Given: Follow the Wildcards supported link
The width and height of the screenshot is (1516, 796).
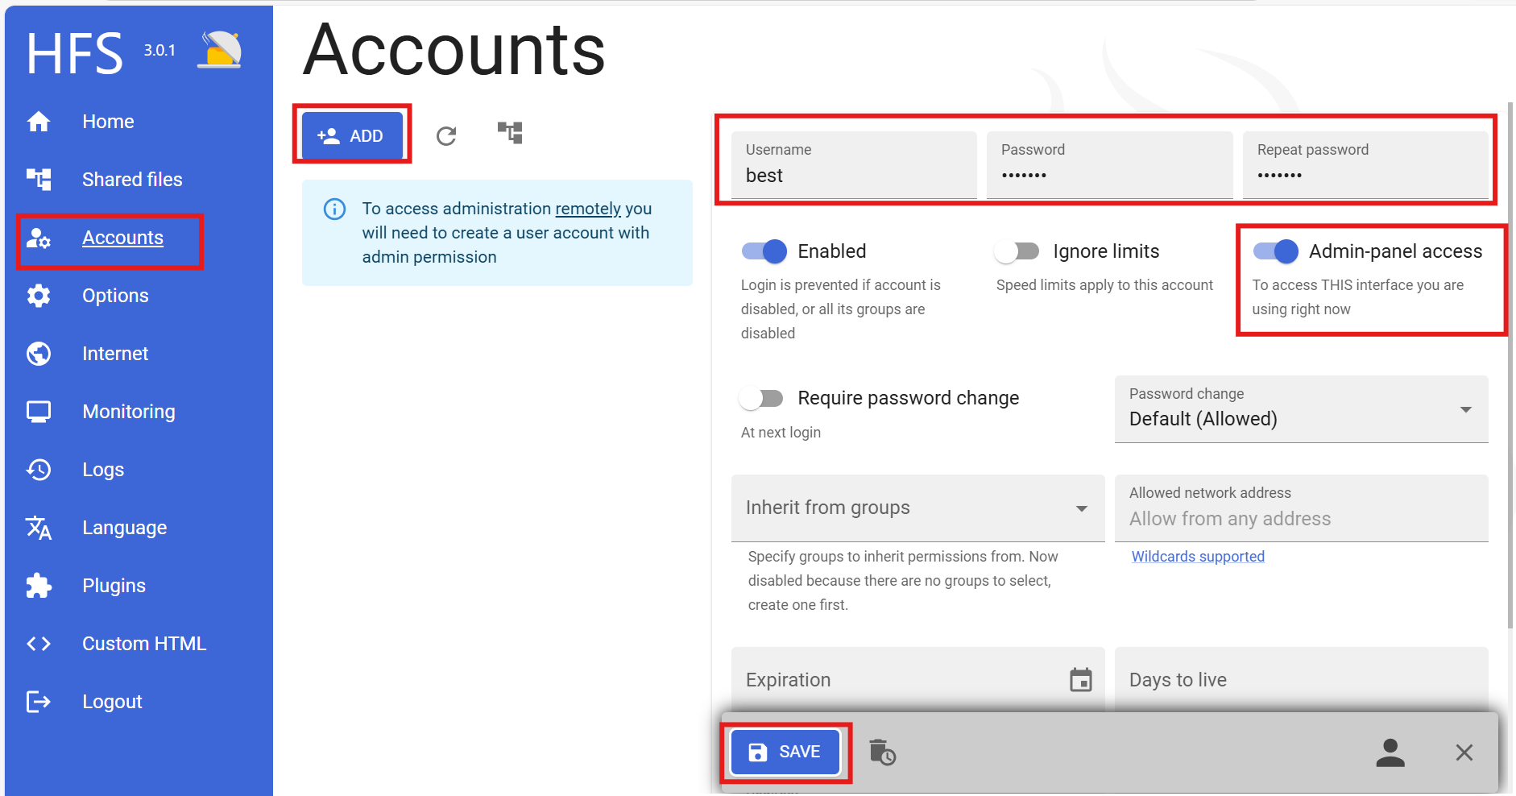Looking at the screenshot, I should pos(1197,557).
